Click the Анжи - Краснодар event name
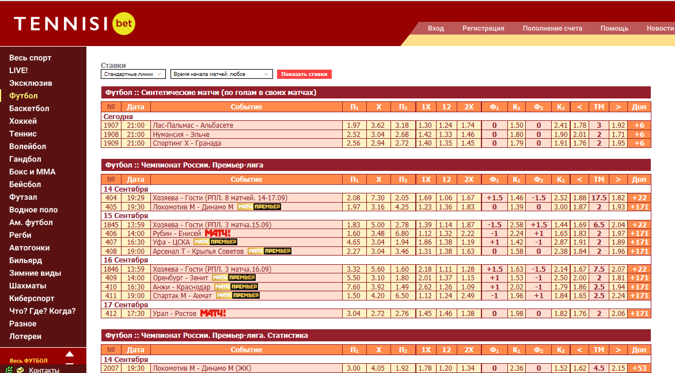This screenshot has width=675, height=373. [181, 287]
